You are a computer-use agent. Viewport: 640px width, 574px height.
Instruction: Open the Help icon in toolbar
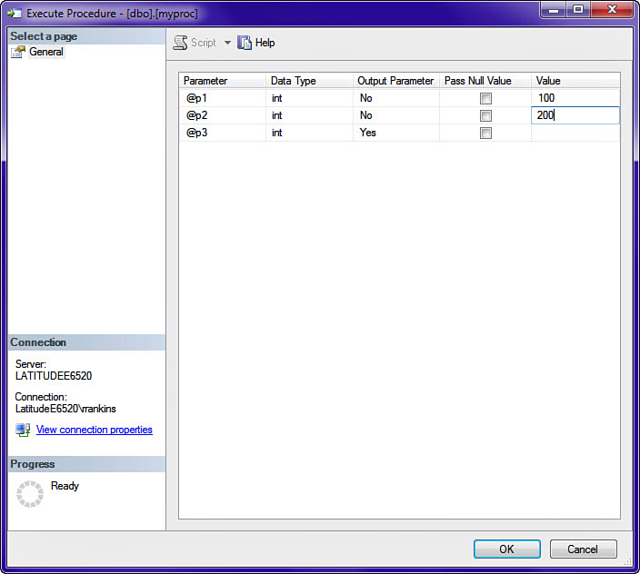pyautogui.click(x=245, y=43)
